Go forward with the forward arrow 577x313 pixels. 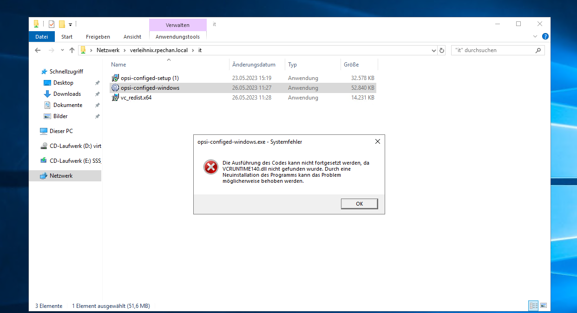click(51, 50)
